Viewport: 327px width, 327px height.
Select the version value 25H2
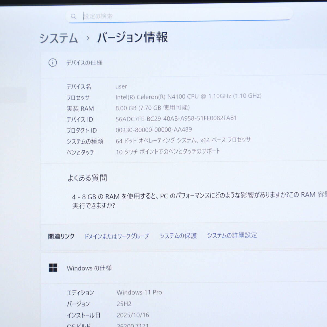point(124,304)
